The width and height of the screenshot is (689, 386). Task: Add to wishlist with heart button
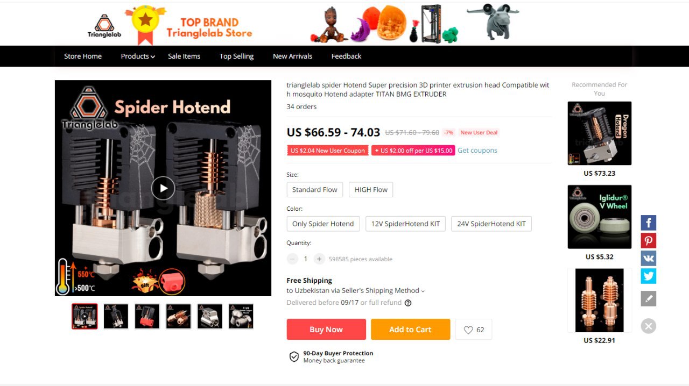[474, 330]
